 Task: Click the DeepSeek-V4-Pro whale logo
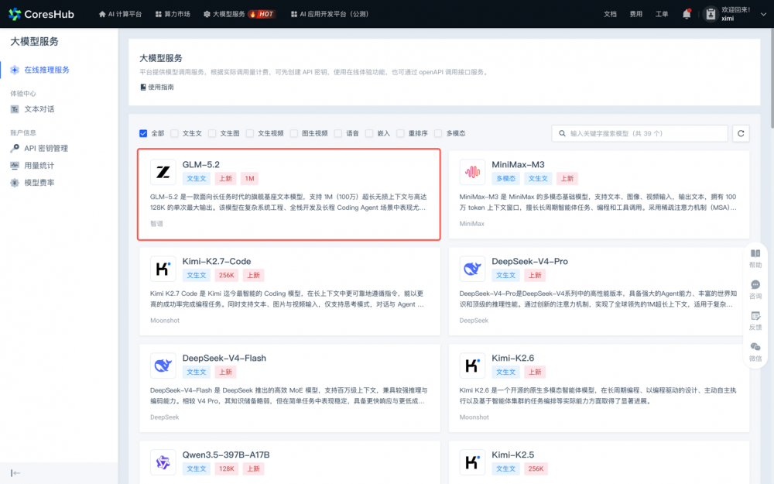coord(472,269)
